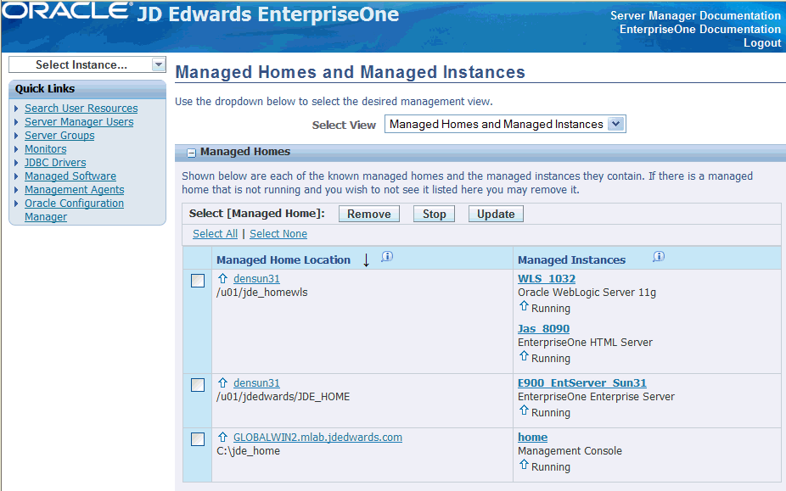Click the /u01/jde_homewls path text
Viewport: 786px width, 491px height.
click(262, 292)
